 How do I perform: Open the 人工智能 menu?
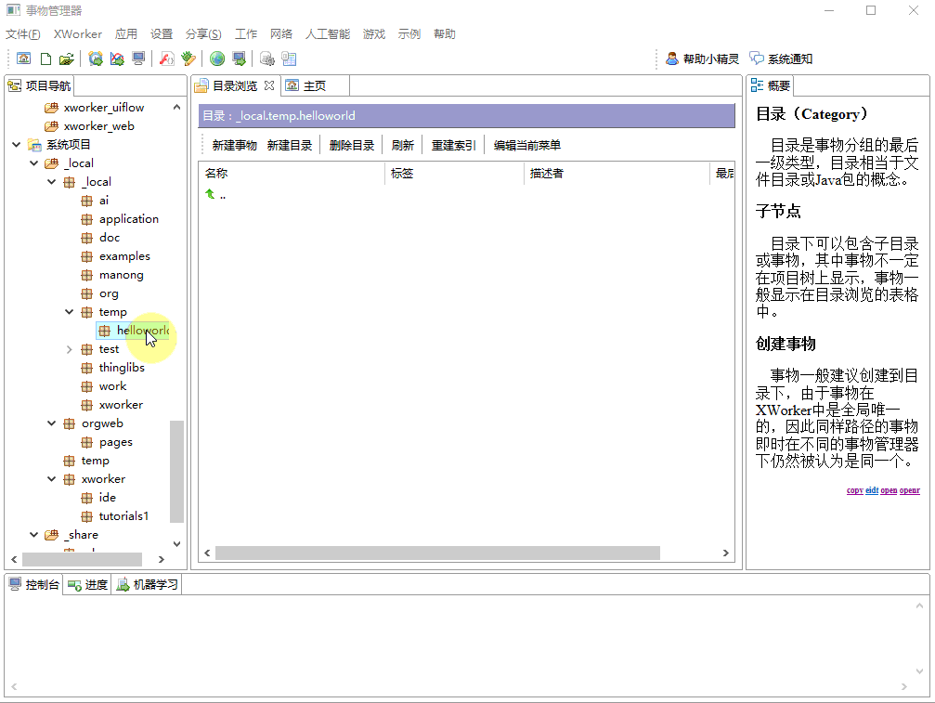(327, 34)
